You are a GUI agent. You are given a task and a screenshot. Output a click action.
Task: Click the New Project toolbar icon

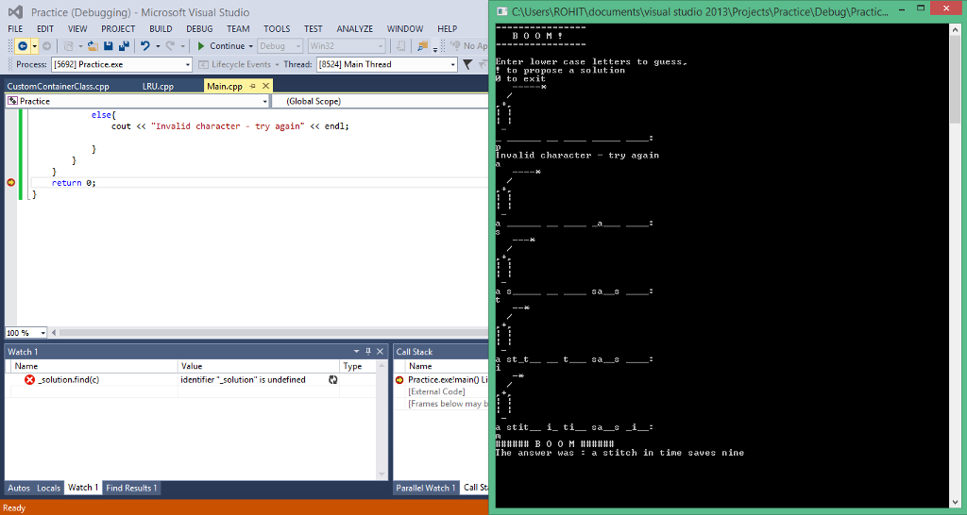click(x=68, y=46)
